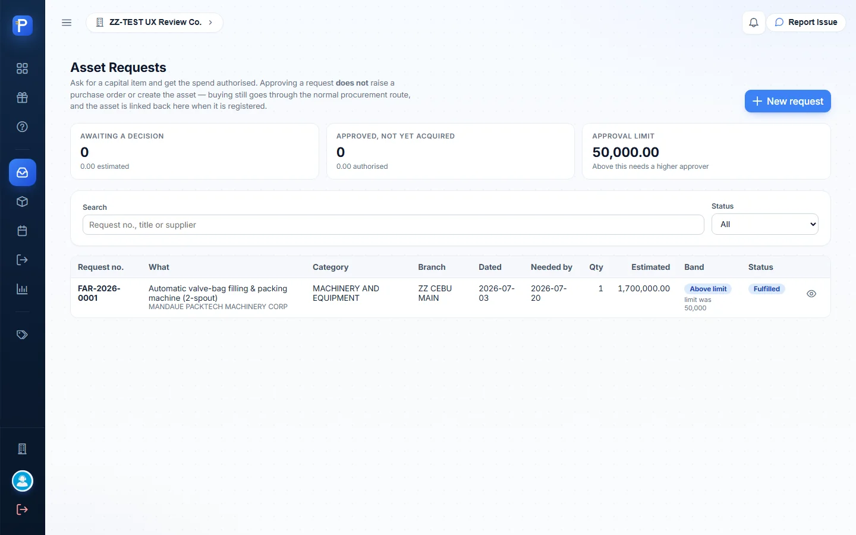View request FAR-2026-0001 via eye icon
The image size is (856, 535).
point(811,294)
